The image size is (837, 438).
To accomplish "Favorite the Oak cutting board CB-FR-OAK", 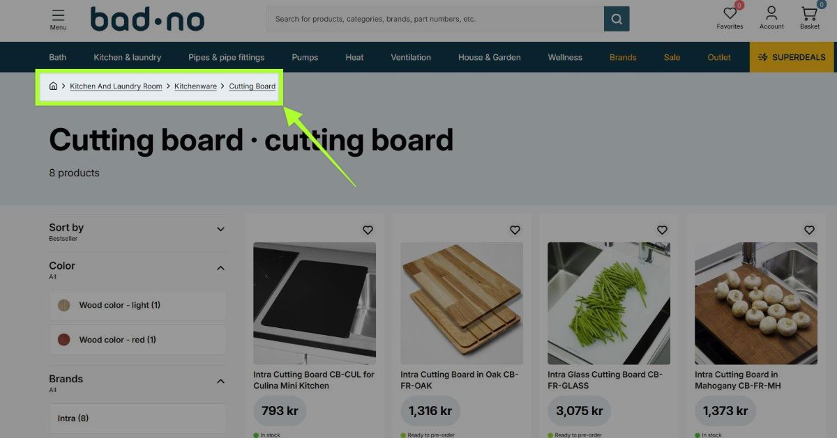I will coord(515,230).
